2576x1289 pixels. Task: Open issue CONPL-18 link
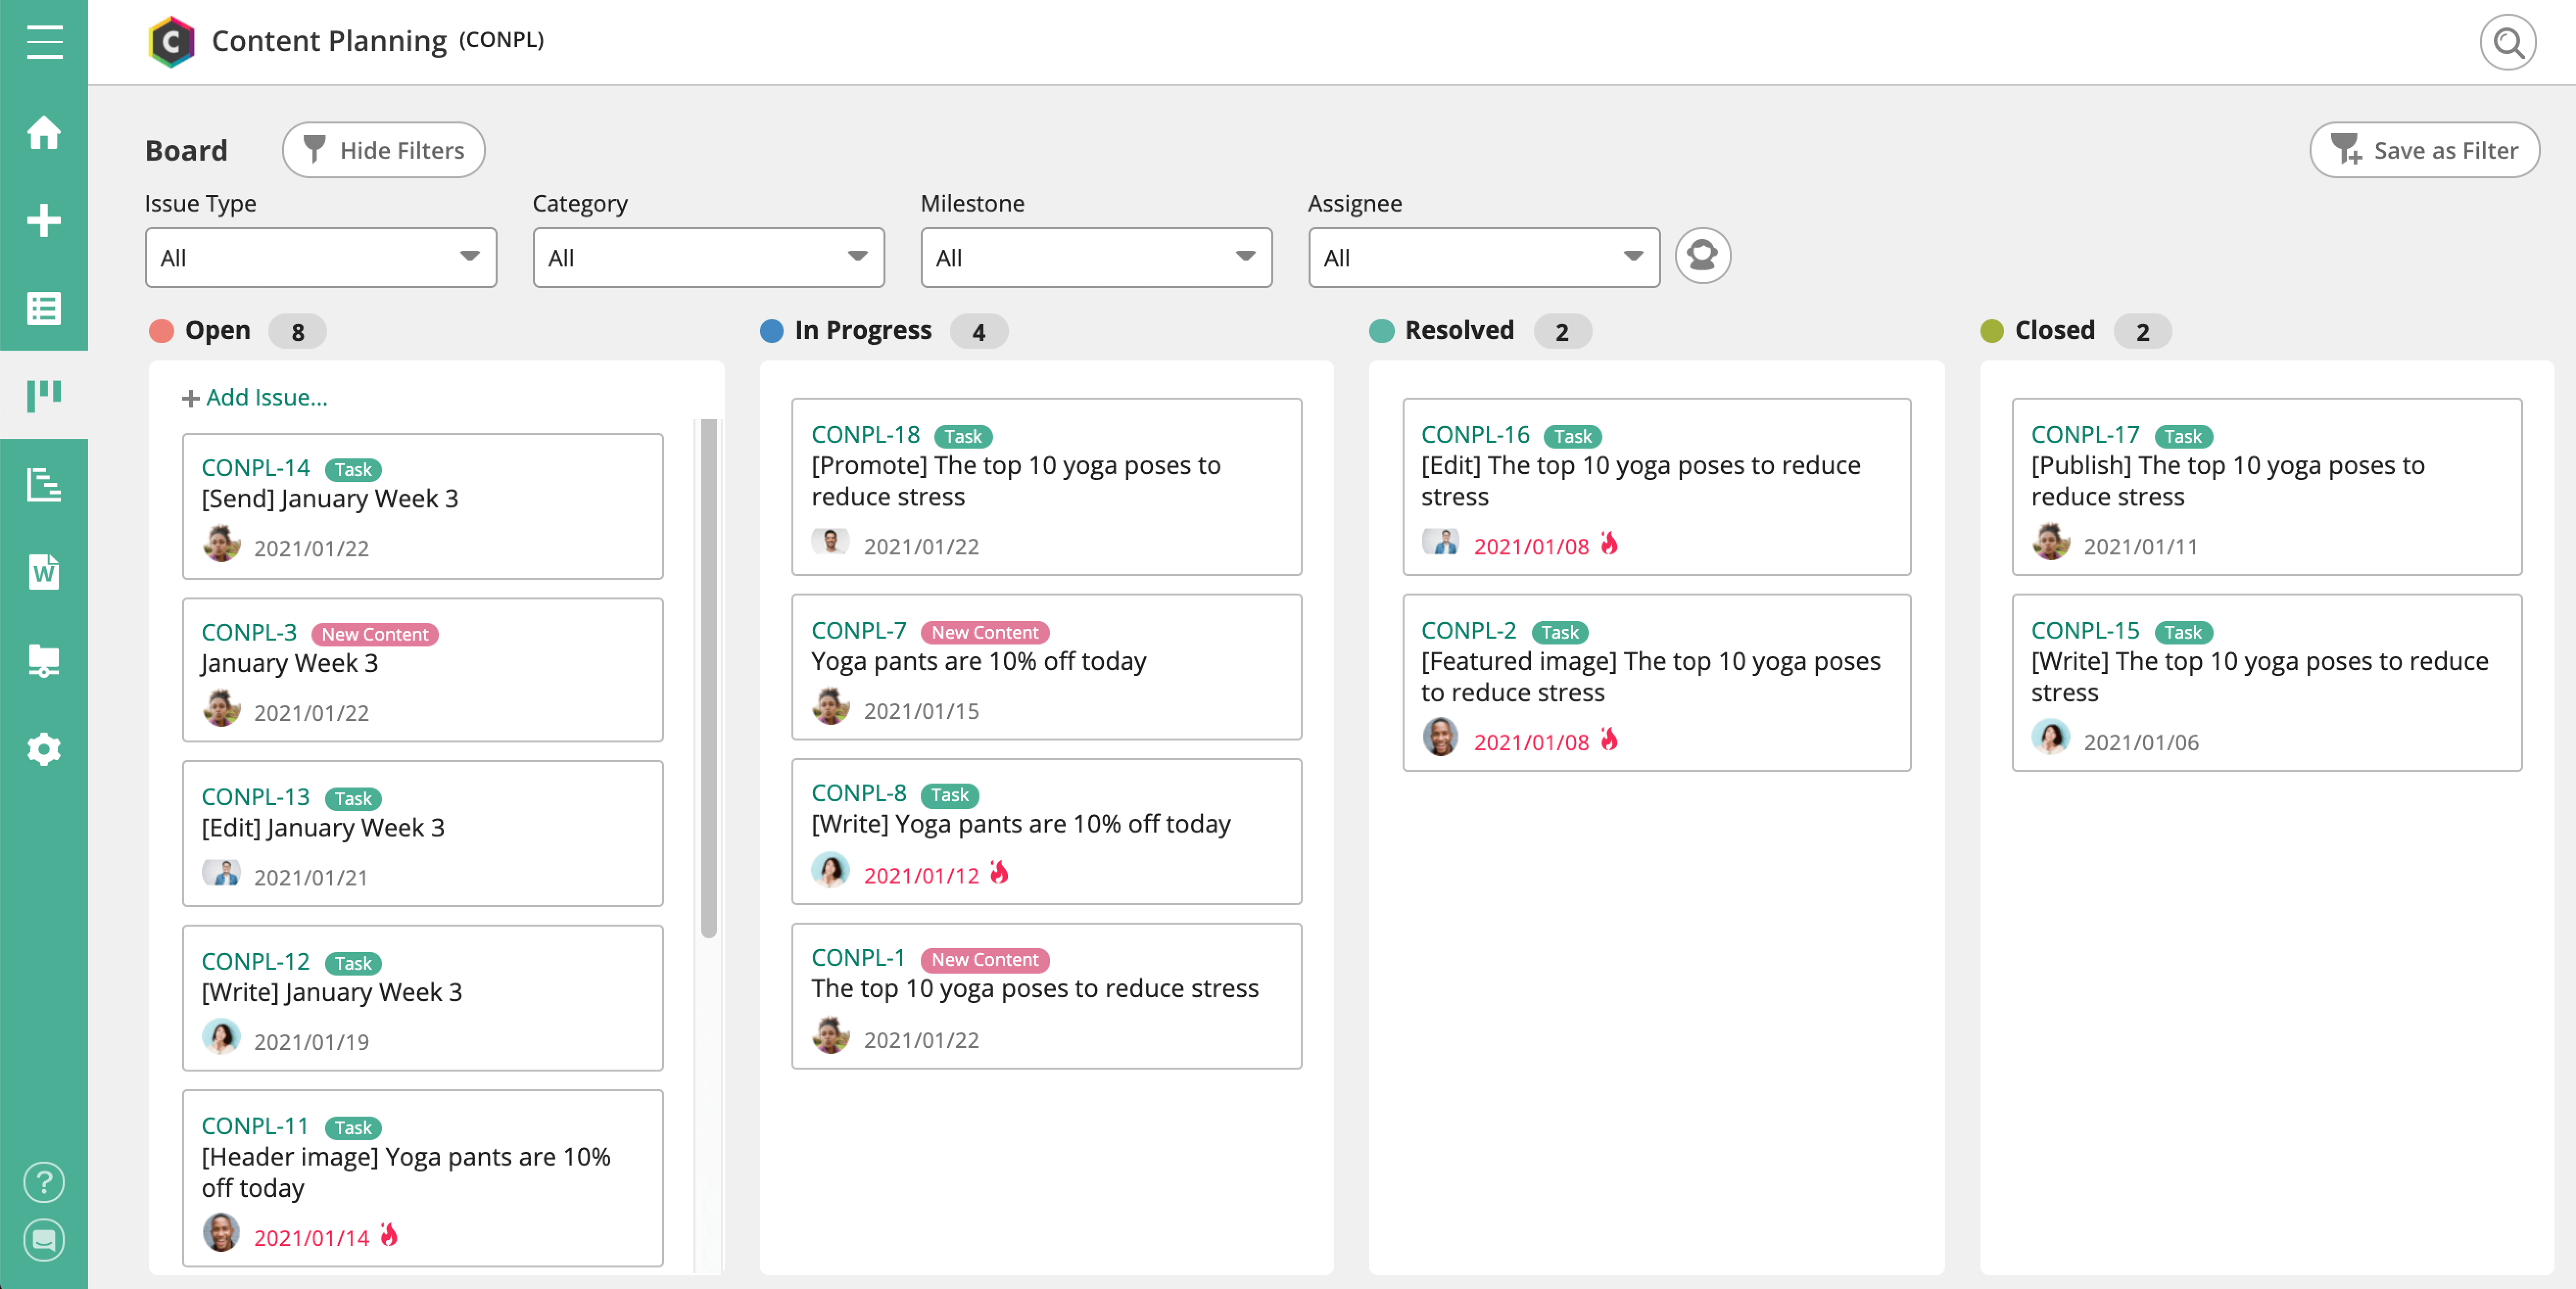[865, 435]
